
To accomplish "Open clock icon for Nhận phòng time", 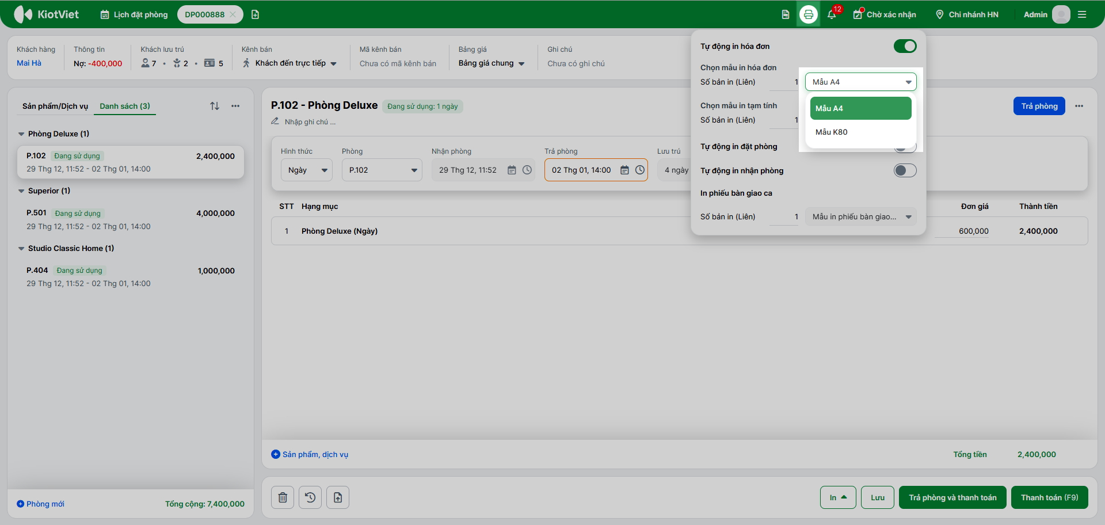I will coord(527,170).
